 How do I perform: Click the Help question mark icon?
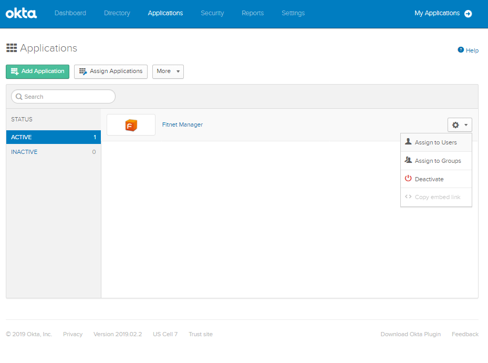coord(461,50)
